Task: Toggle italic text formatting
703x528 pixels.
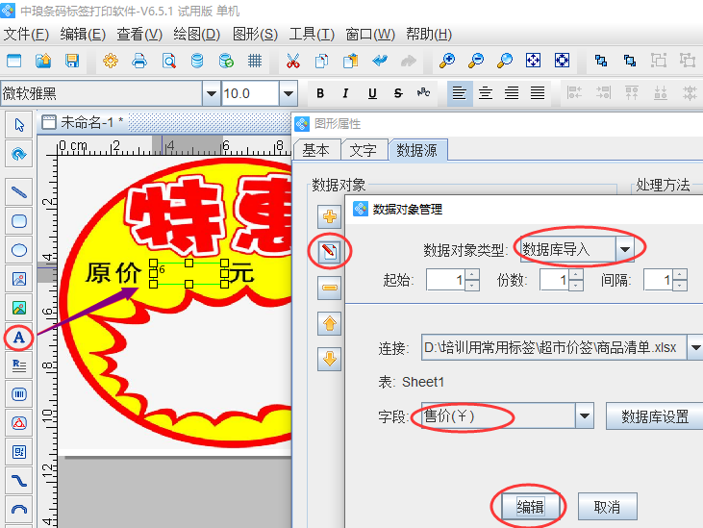Action: (346, 94)
